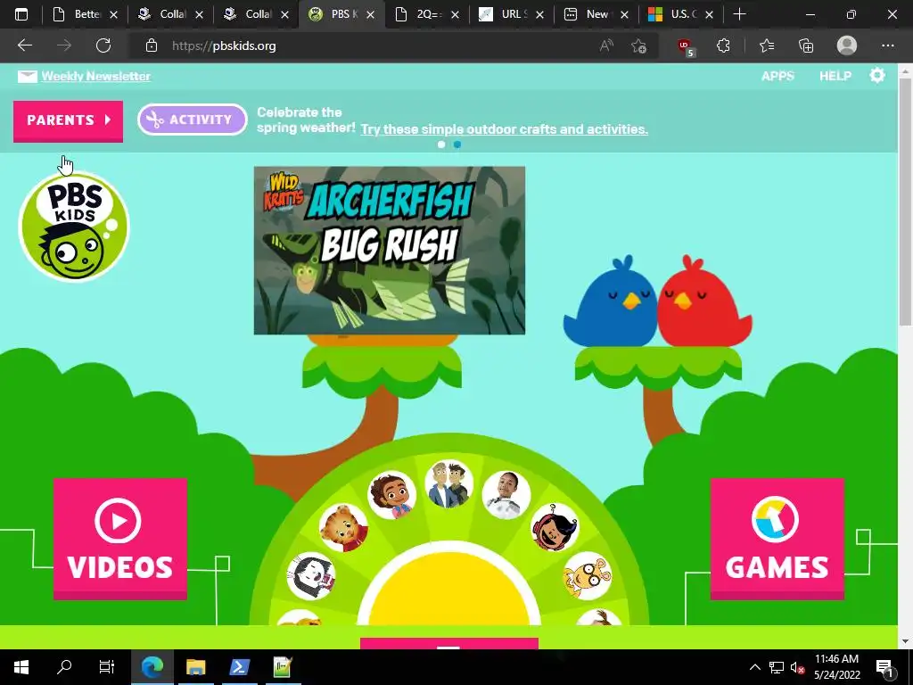Viewport: 913px width, 685px height.
Task: Open the Archerfish Bug Rush game thumbnail
Action: click(390, 251)
